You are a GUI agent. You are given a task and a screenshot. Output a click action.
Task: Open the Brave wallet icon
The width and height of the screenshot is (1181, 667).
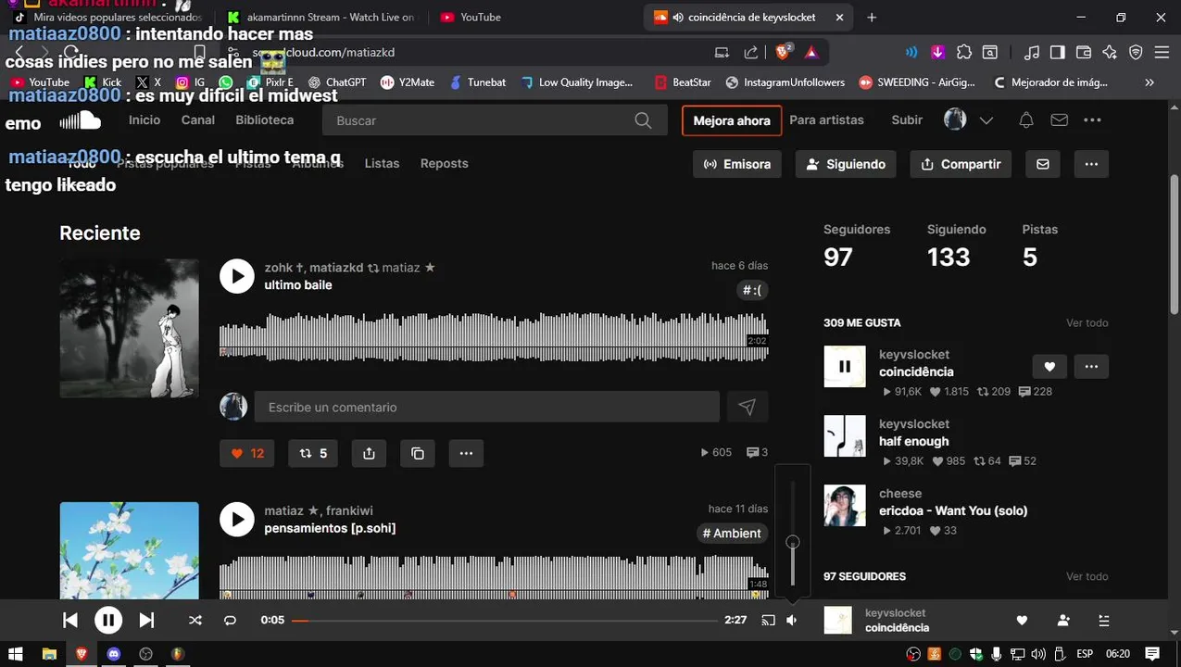(x=1084, y=53)
